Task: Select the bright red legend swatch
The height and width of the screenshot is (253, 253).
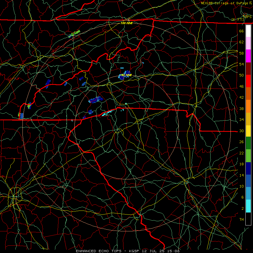Action: (x=248, y=81)
